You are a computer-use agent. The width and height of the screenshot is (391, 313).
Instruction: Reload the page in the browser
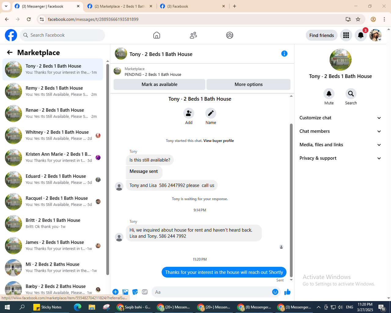click(x=29, y=19)
